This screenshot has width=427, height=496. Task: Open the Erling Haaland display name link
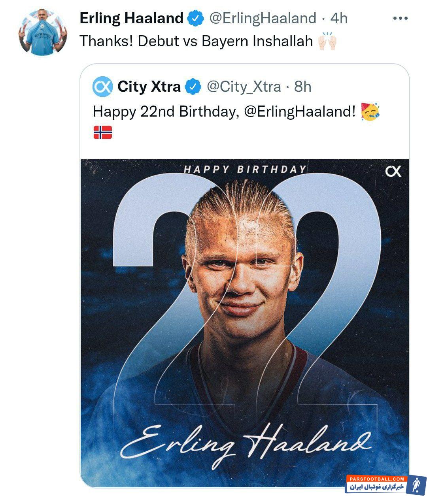pos(131,18)
